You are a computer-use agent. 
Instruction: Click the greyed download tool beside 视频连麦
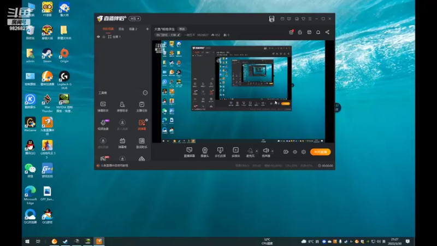122,125
